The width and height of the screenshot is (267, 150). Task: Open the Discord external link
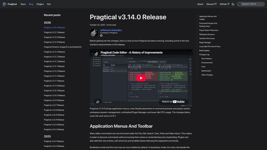tap(211, 4)
